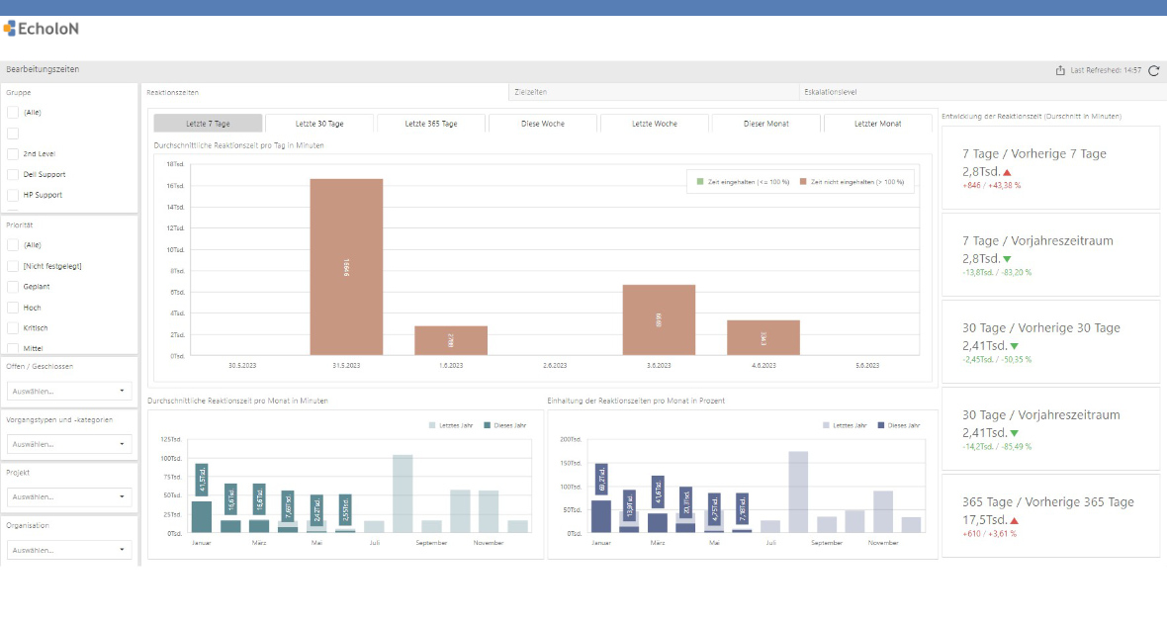1167x627 pixels.
Task: Expand the Organisation dropdown
Action: (69, 550)
